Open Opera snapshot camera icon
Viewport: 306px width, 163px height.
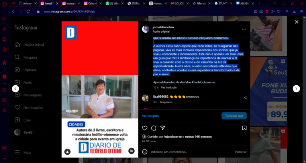[261, 12]
